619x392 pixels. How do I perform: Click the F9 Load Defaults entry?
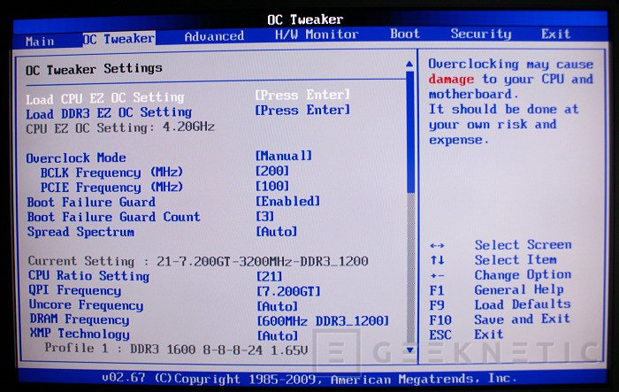pyautogui.click(x=501, y=304)
